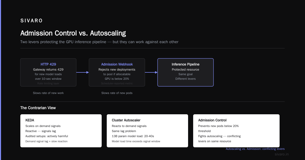
Task: Click 'Gateway returns 429' text
Action: click(x=48, y=70)
